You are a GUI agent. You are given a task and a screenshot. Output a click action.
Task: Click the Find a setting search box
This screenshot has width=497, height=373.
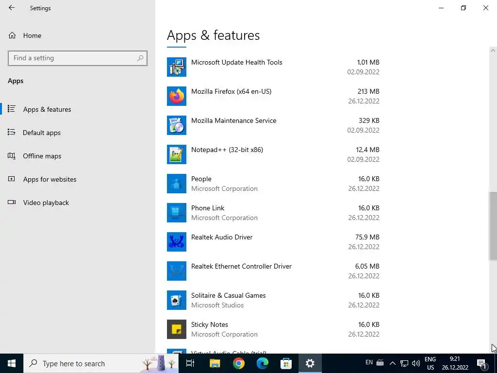click(x=78, y=58)
